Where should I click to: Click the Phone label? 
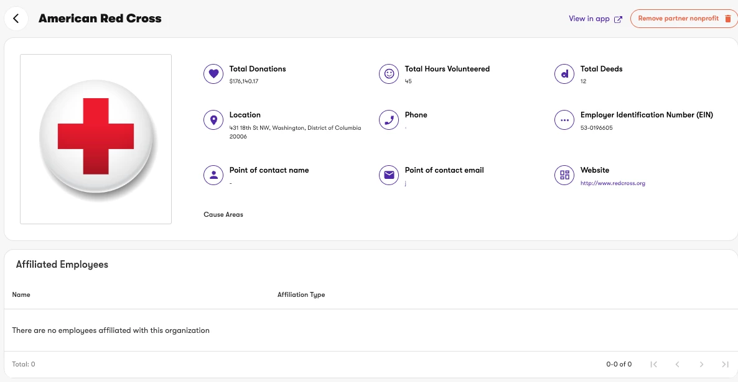coord(416,115)
